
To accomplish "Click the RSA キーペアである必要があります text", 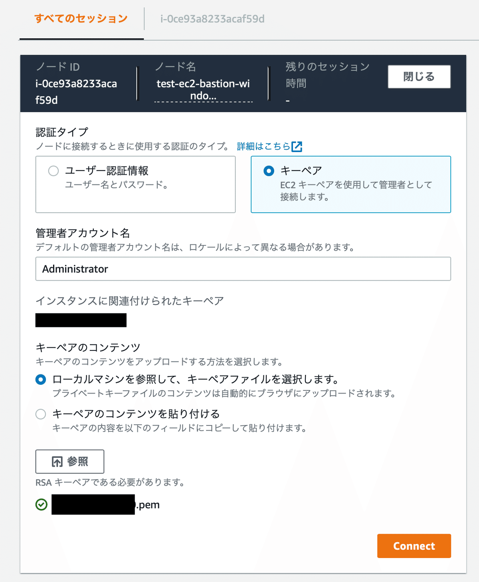I will click(x=110, y=482).
